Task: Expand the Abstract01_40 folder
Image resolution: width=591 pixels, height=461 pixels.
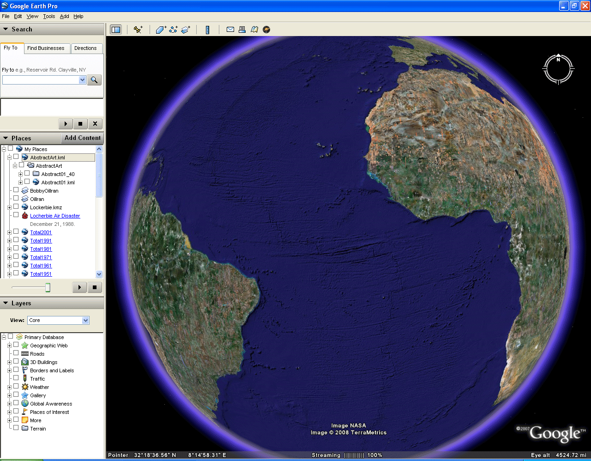Action: coord(20,174)
